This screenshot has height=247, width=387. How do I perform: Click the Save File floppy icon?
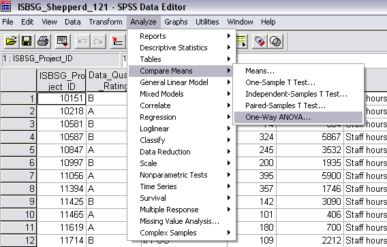pos(27,41)
